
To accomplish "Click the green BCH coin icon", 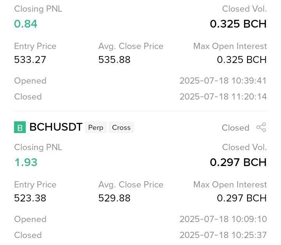I will coord(20,127).
